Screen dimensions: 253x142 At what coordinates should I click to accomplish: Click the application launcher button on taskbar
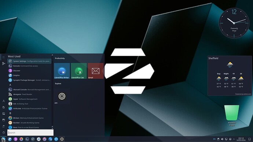(x=3, y=139)
